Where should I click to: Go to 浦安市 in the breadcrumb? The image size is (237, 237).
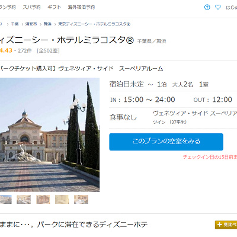point(31,24)
